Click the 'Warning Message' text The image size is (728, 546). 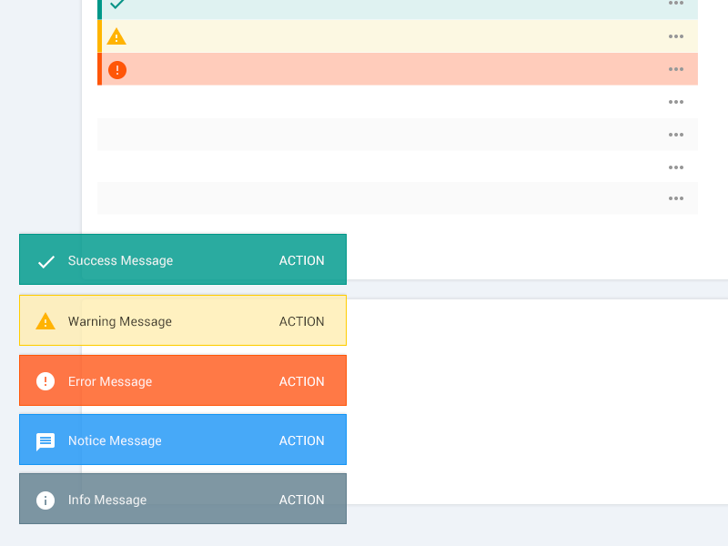(x=120, y=321)
